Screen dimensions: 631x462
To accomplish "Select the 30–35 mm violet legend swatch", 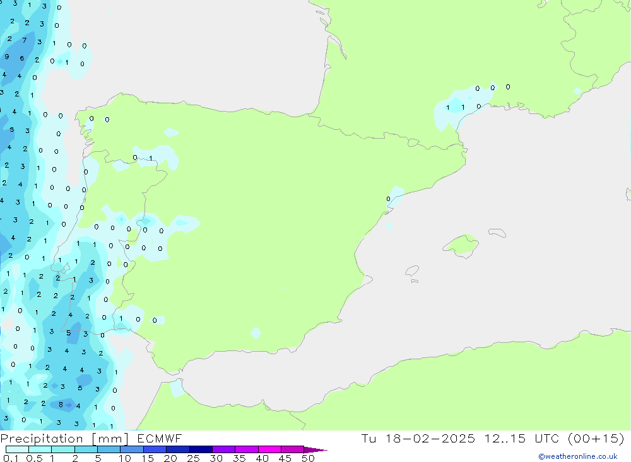I will pos(223,449).
